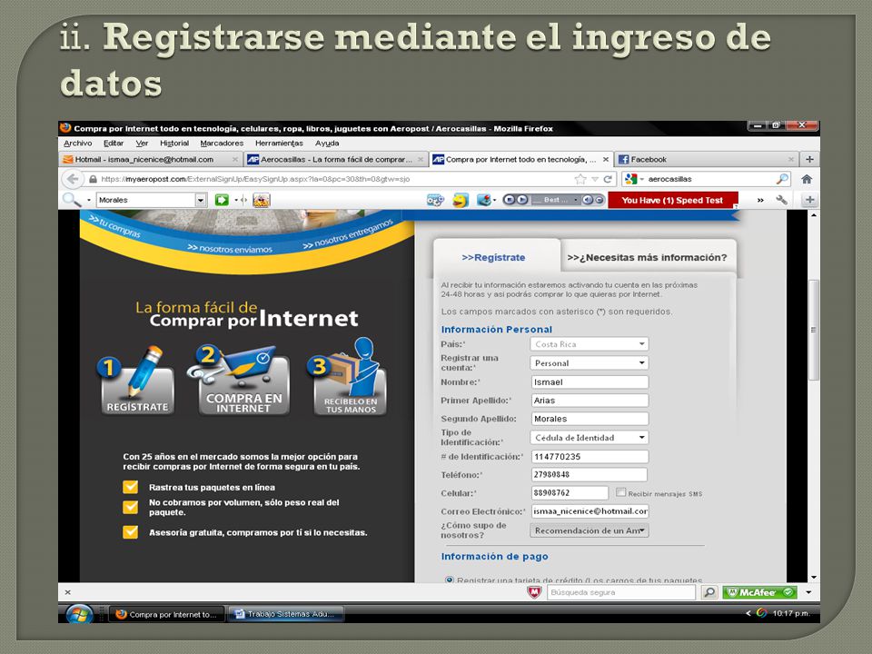Open the País dropdown showing Costa Rica
Screen dimensions: 872x654
click(x=589, y=344)
